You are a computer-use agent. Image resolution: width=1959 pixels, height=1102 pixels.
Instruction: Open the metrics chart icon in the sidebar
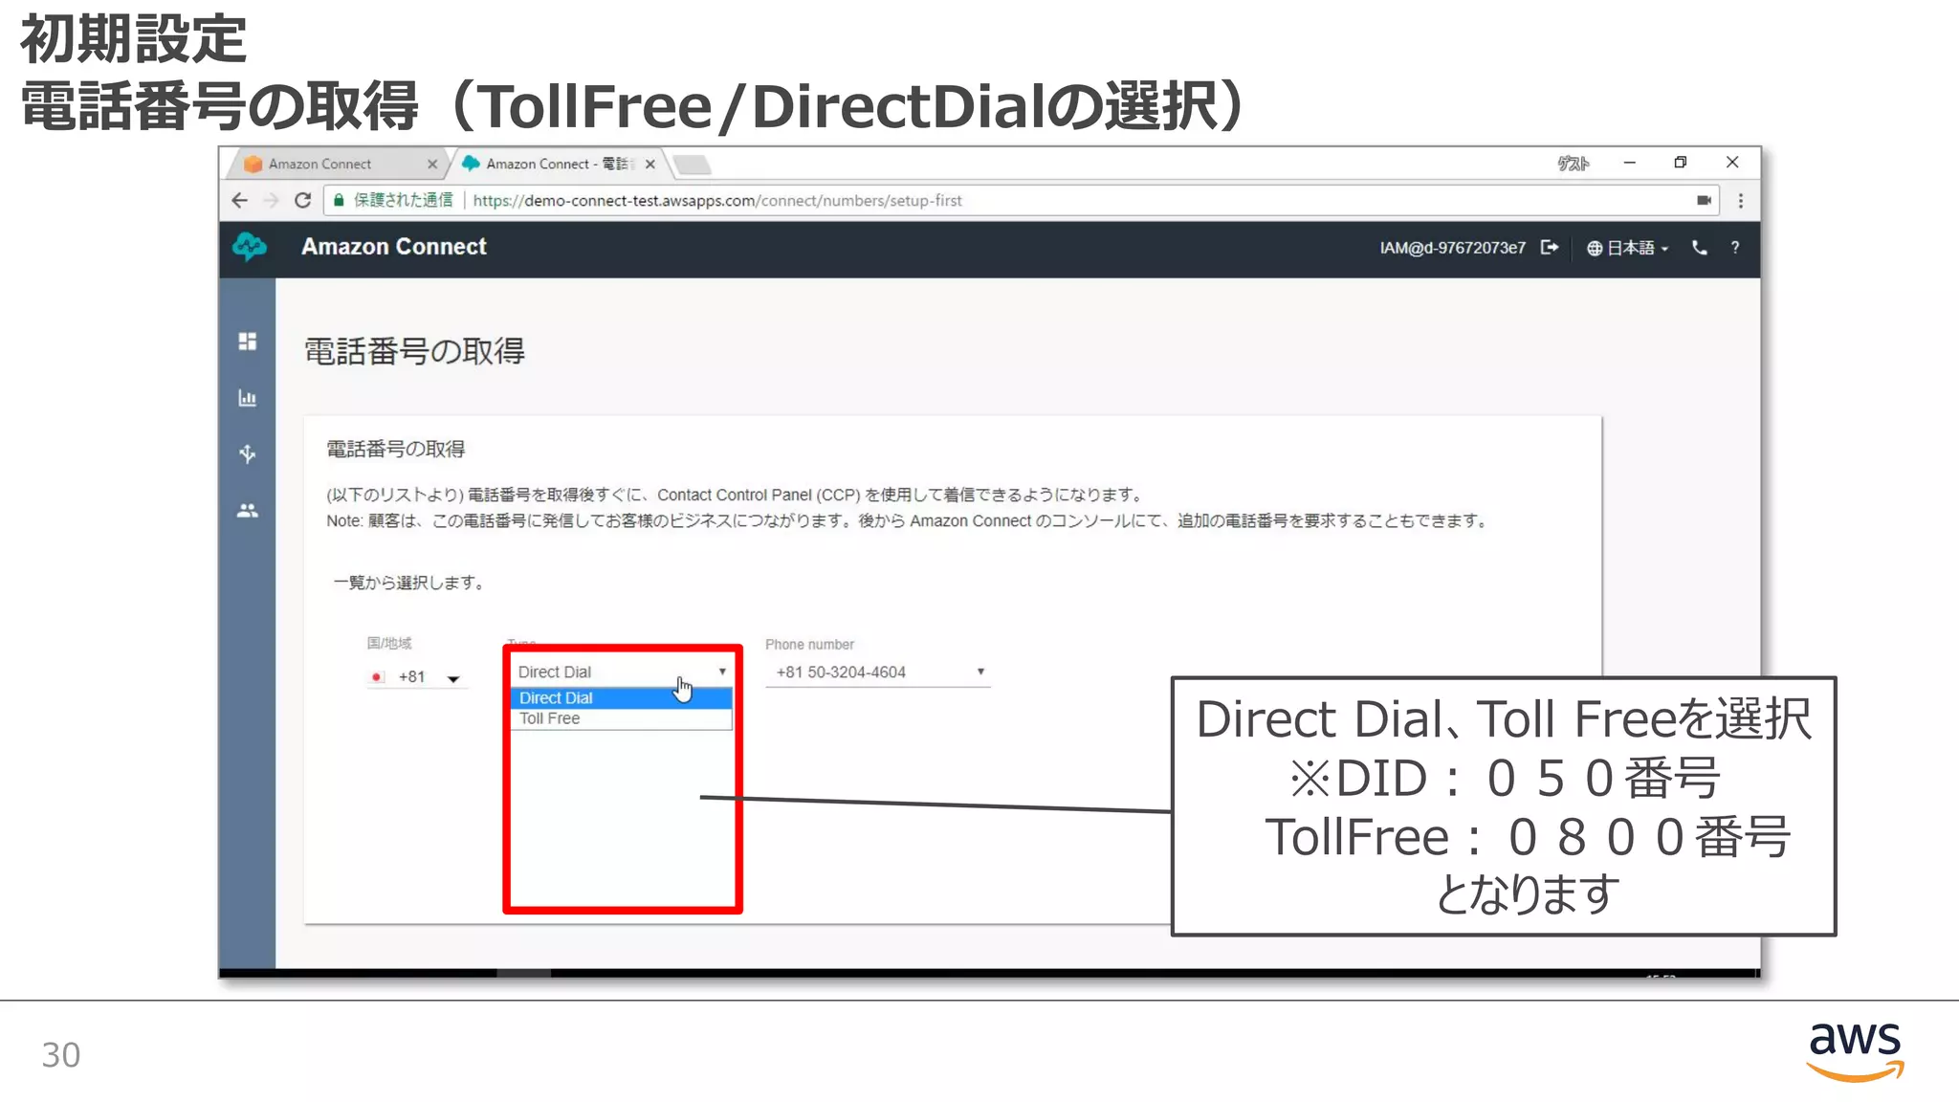(248, 398)
